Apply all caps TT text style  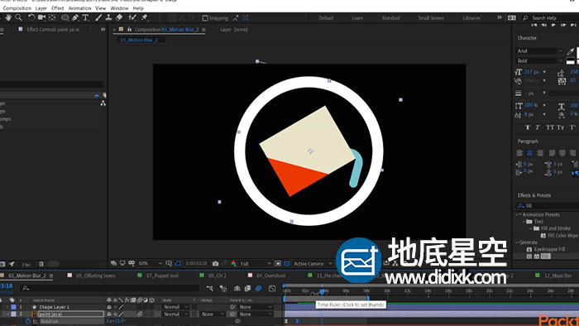click(550, 127)
